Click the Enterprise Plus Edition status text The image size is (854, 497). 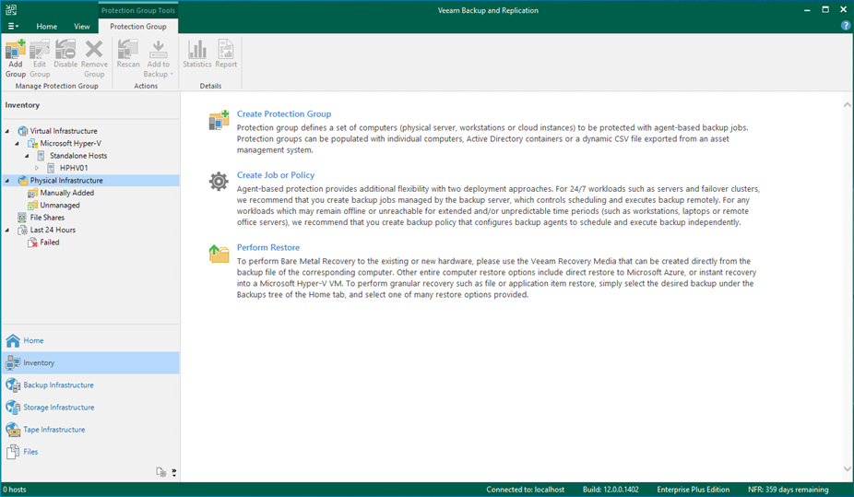tap(693, 490)
